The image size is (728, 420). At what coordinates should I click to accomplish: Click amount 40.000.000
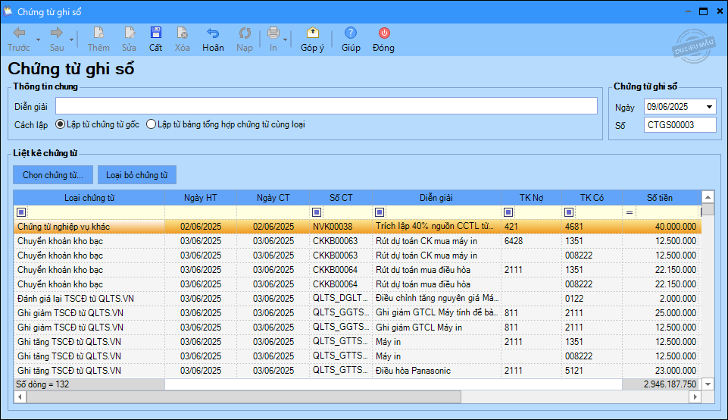(661, 227)
